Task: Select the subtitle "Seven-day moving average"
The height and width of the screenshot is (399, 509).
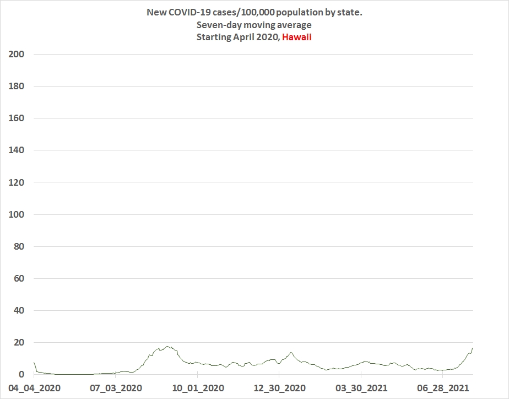Action: [x=254, y=25]
